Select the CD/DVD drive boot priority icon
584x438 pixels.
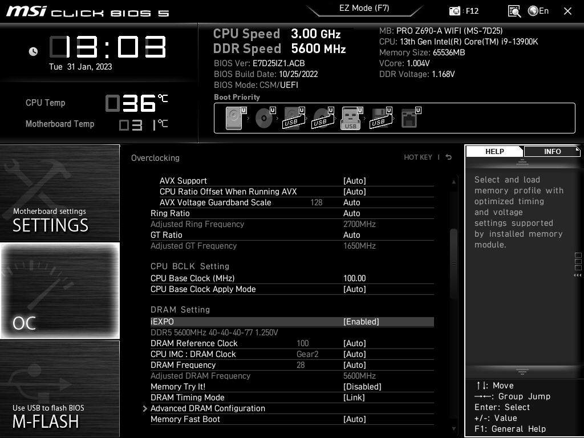click(x=265, y=118)
